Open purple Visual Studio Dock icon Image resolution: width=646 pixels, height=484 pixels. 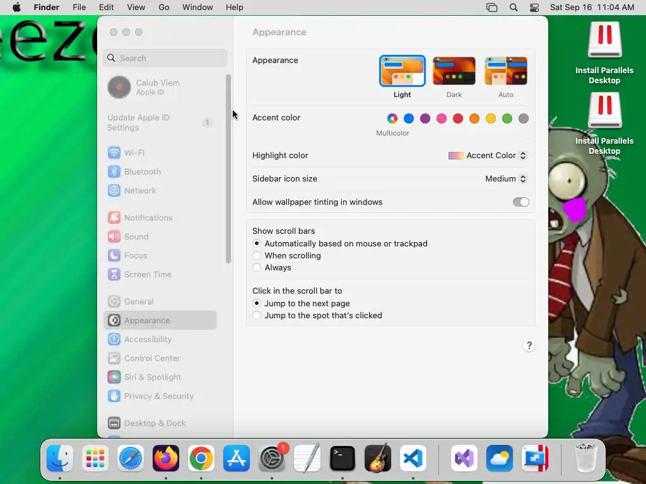point(464,458)
